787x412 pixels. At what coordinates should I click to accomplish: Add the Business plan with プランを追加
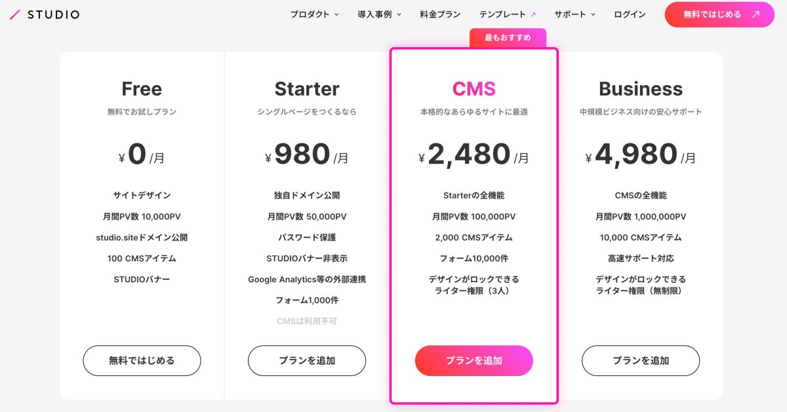641,360
